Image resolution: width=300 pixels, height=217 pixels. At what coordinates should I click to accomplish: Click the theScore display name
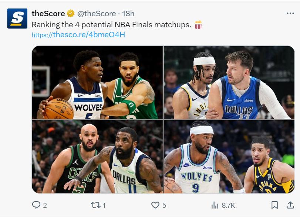(48, 14)
